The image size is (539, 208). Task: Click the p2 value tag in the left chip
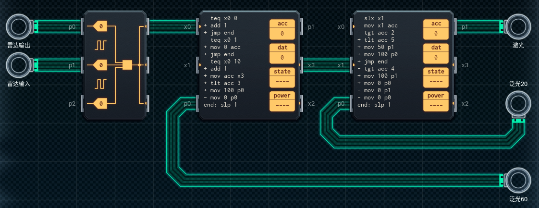tap(100, 102)
